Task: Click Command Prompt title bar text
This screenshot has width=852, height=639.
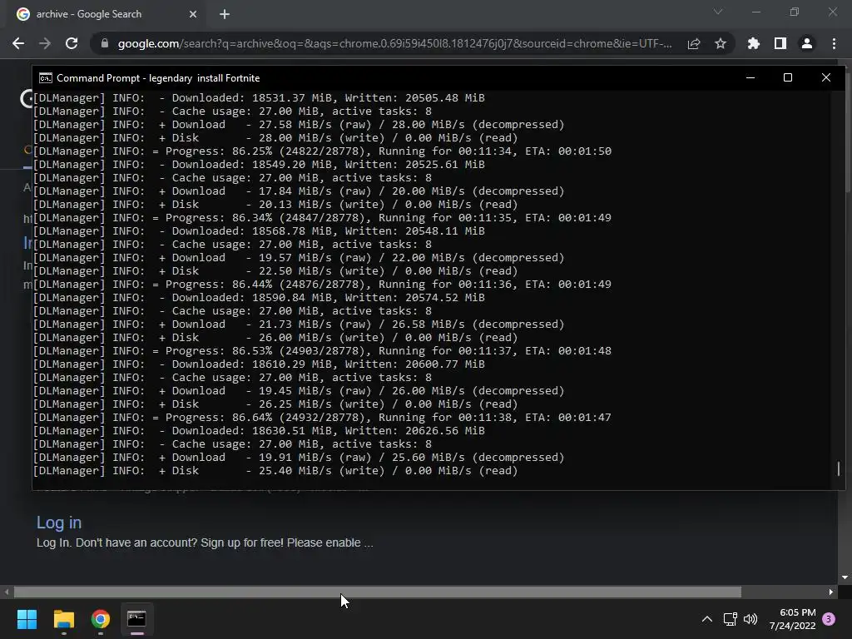Action: pyautogui.click(x=158, y=78)
